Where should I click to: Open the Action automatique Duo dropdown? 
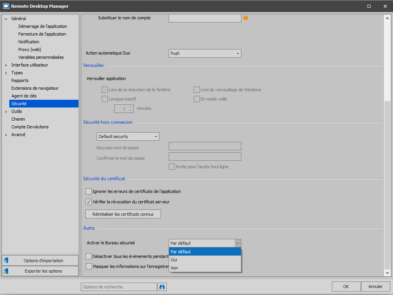click(205, 53)
